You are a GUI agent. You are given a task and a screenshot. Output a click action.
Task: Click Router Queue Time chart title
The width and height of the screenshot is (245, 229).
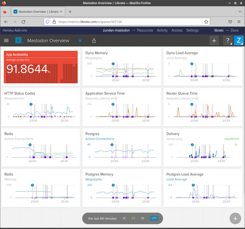(x=182, y=93)
